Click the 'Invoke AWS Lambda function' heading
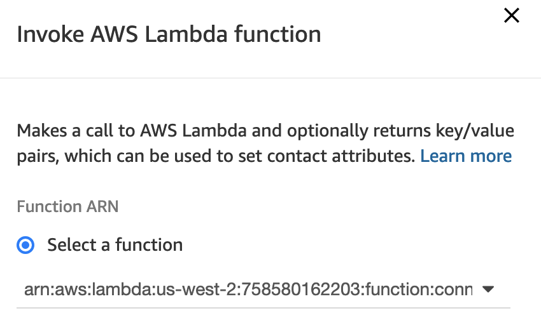 click(x=169, y=34)
